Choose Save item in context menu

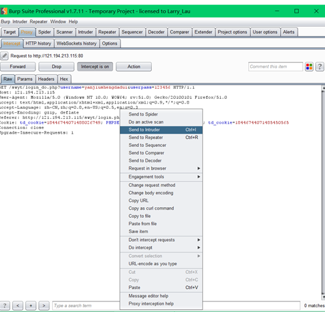coord(161,232)
